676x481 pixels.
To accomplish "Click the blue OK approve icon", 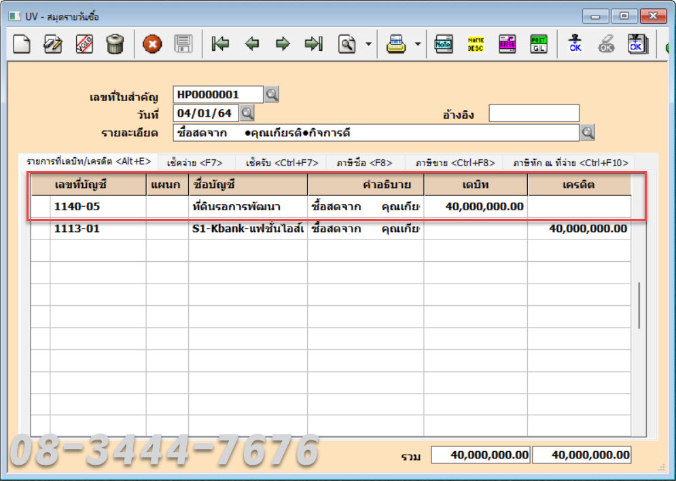I will [x=575, y=44].
